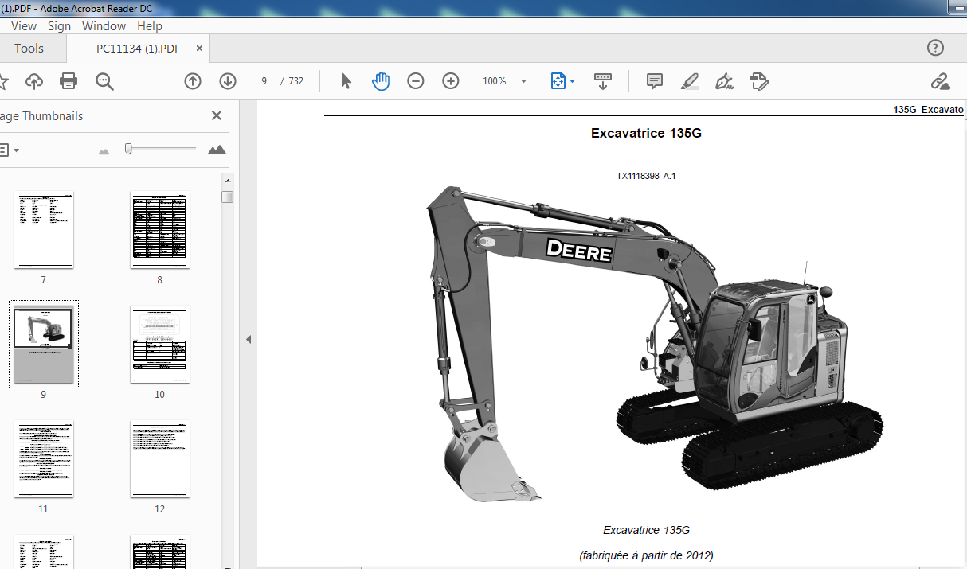Zoom in with the plus button
Screen dimensions: 967x569
pyautogui.click(x=451, y=81)
